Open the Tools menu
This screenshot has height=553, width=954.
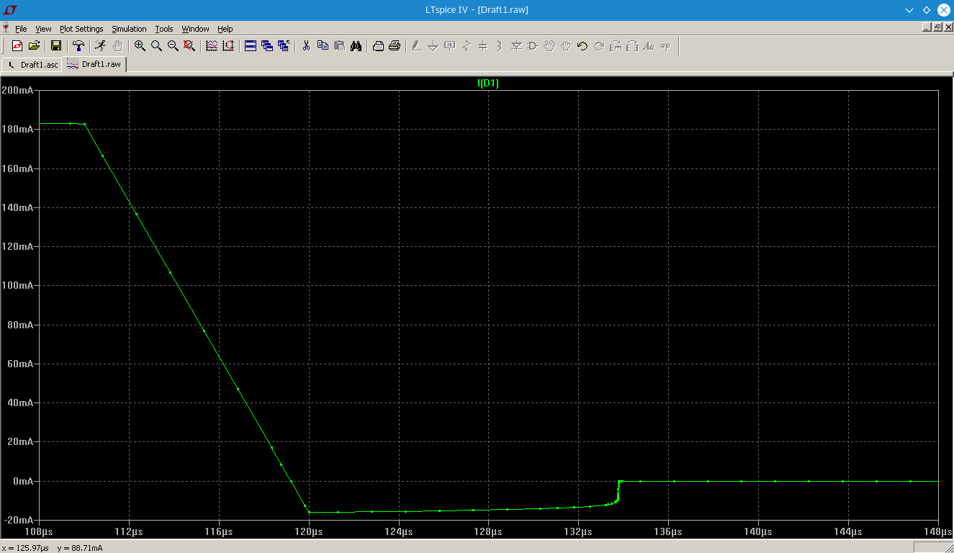point(164,29)
